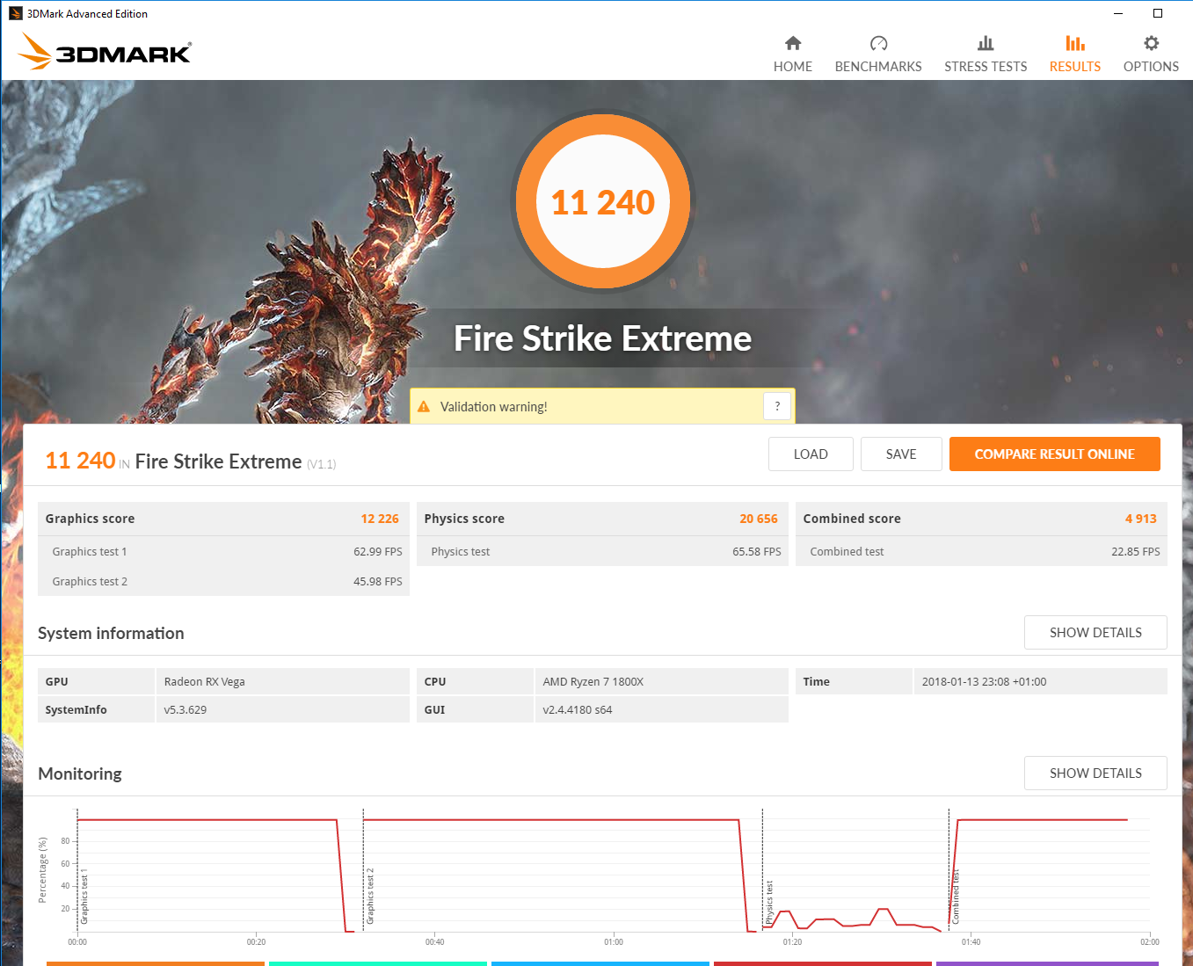Click the purple legend color bar
The width and height of the screenshot is (1193, 966).
click(x=1047, y=963)
